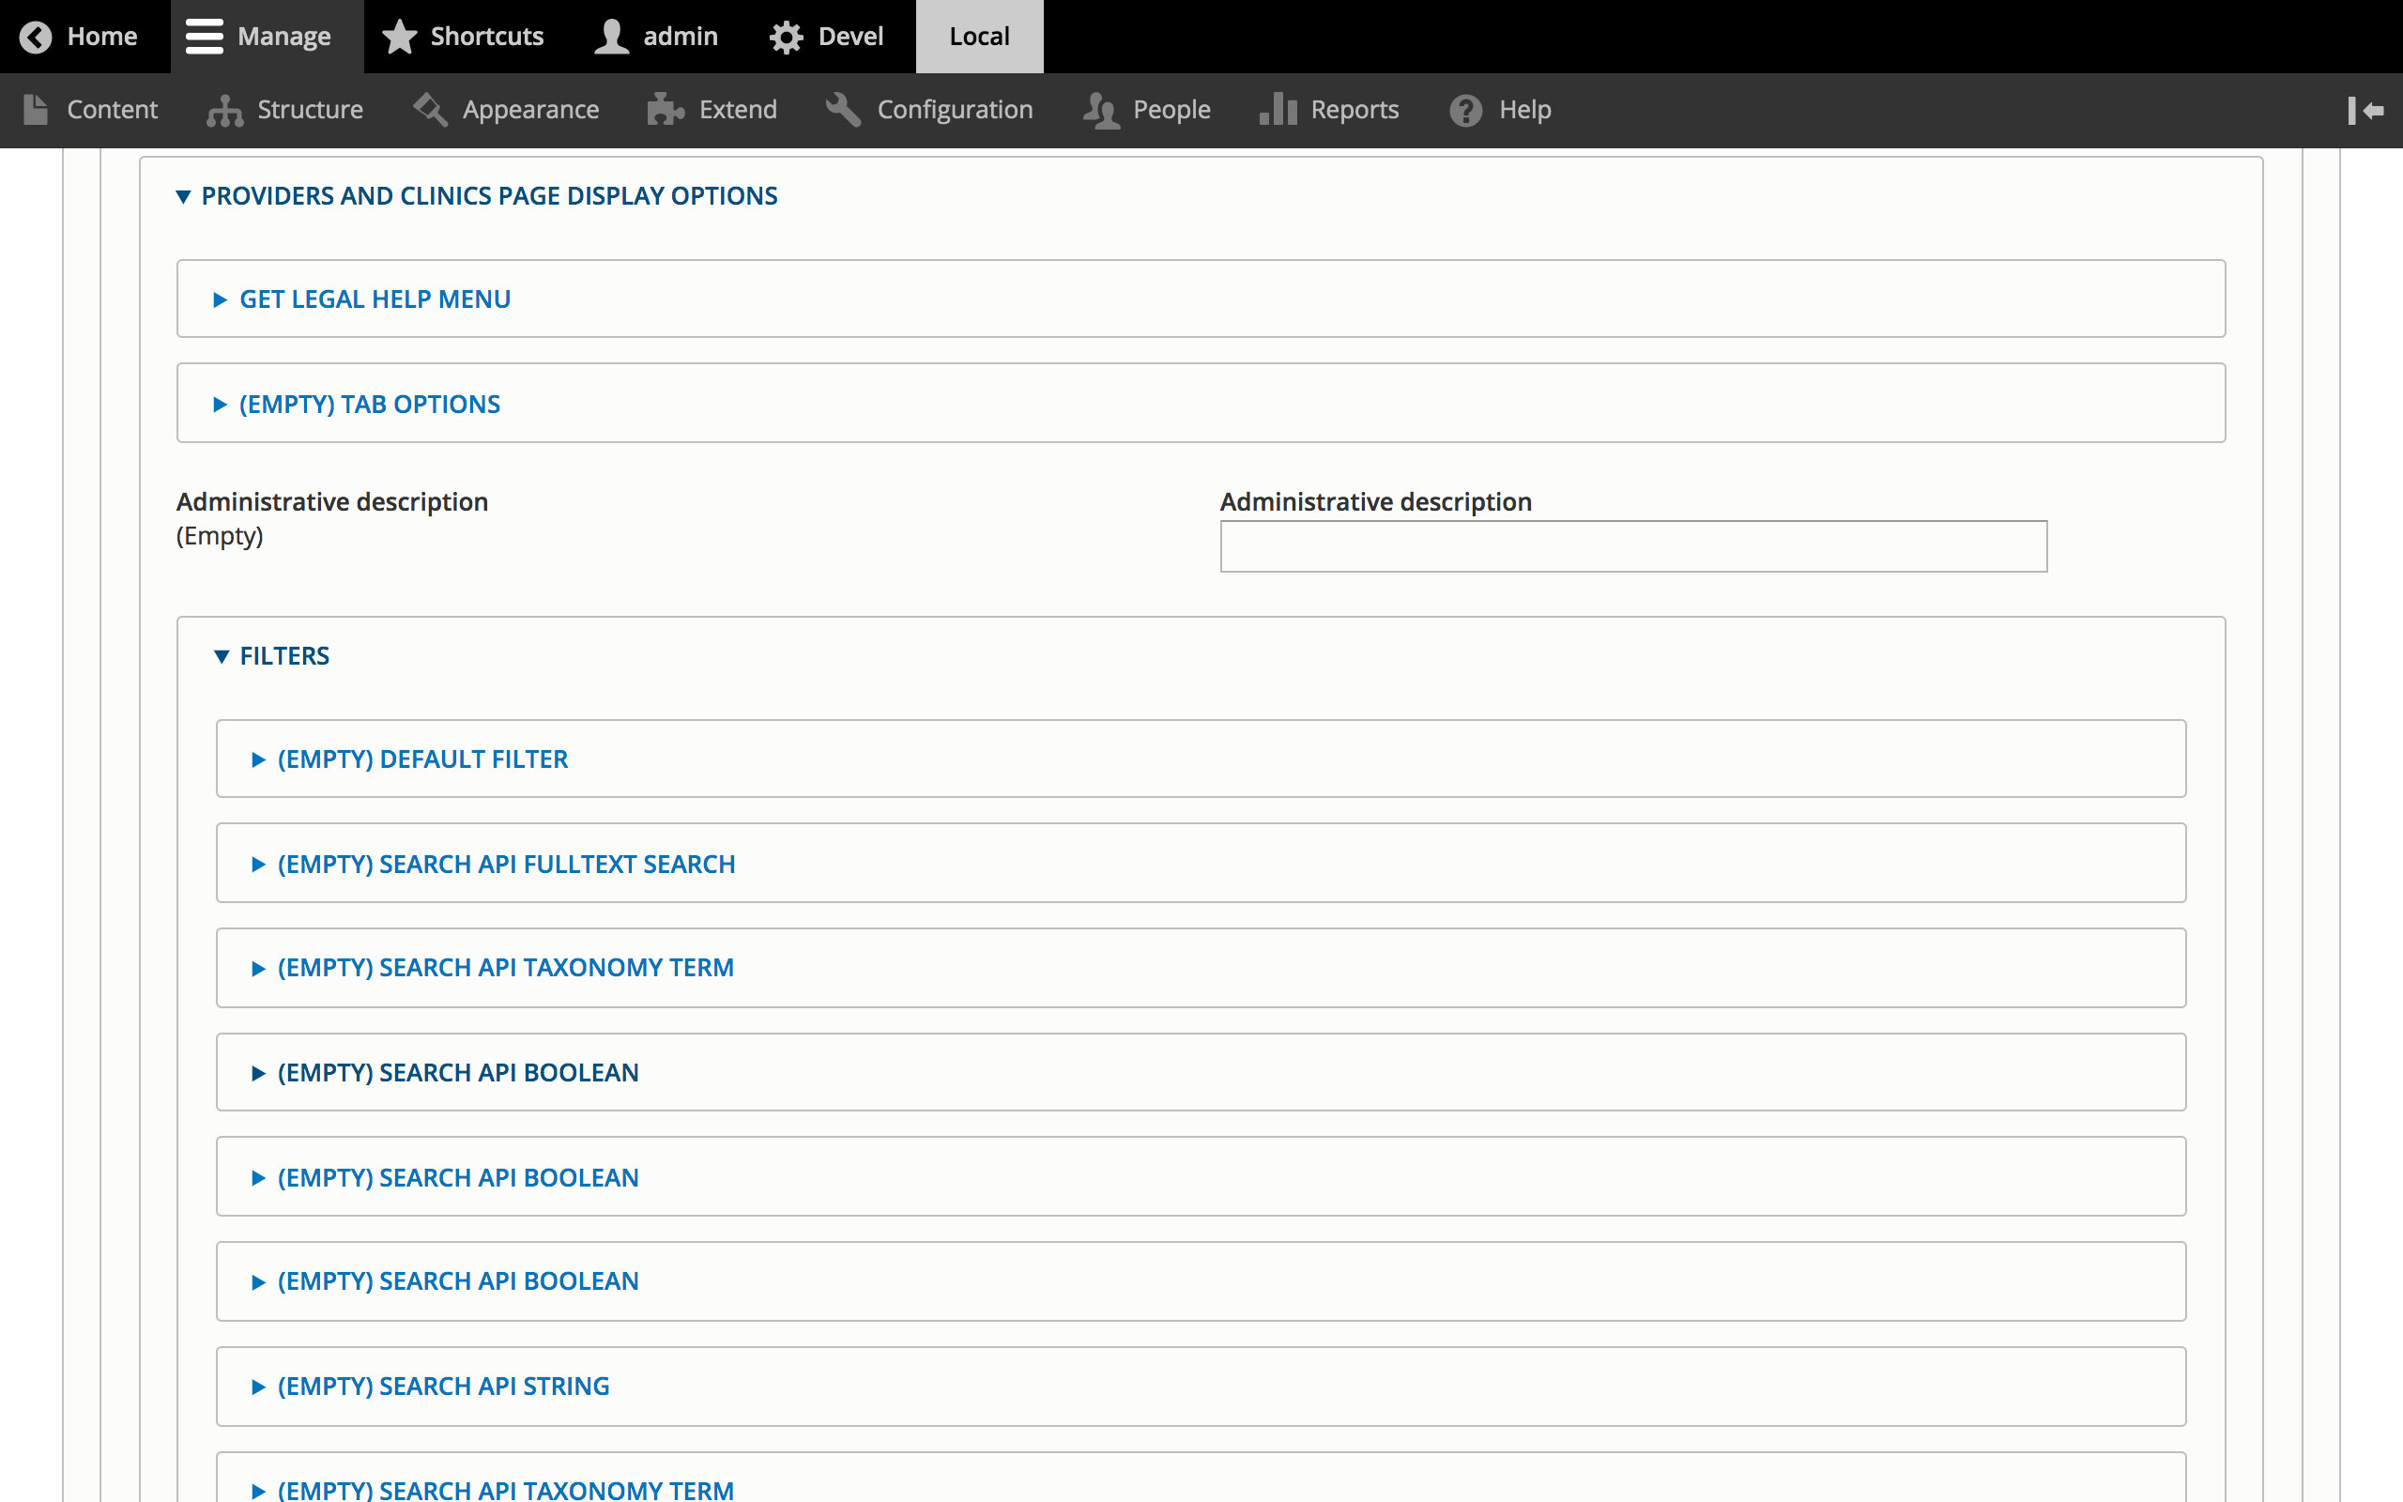Screen dimensions: 2403x1502
Task: Expand the Empty Tab Options section
Action: click(x=370, y=403)
